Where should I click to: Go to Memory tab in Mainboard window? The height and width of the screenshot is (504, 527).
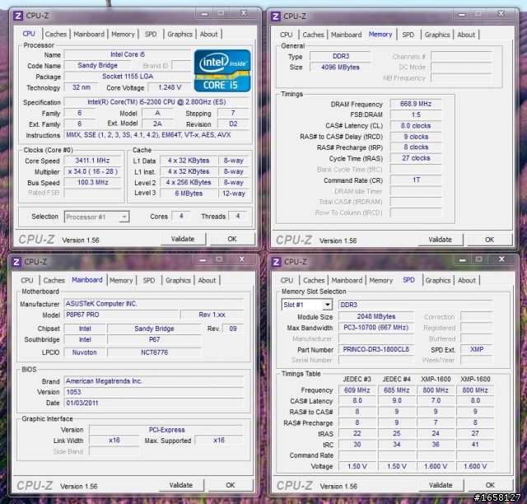pos(121,280)
